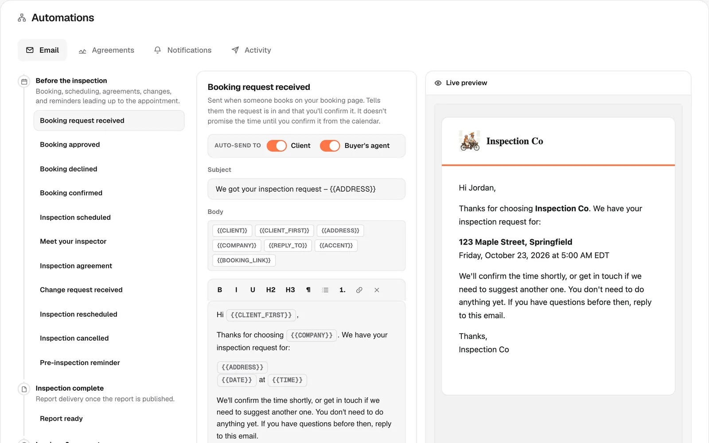Select Booking request received automation

point(109,120)
